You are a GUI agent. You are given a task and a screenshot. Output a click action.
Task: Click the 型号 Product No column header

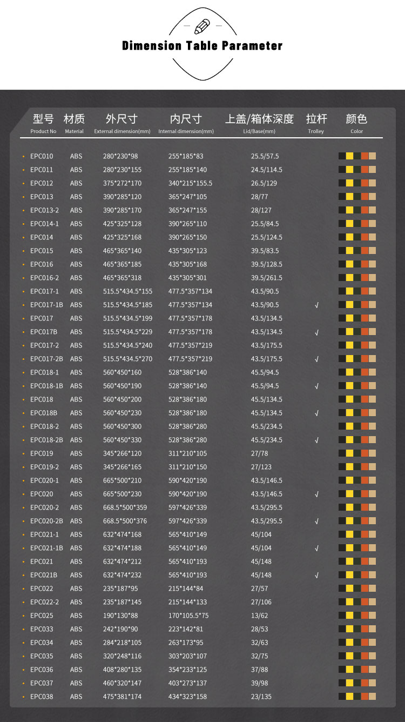(x=43, y=124)
